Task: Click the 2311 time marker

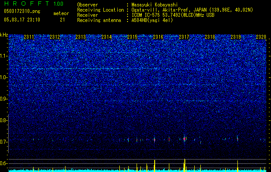Action: pos(29,37)
